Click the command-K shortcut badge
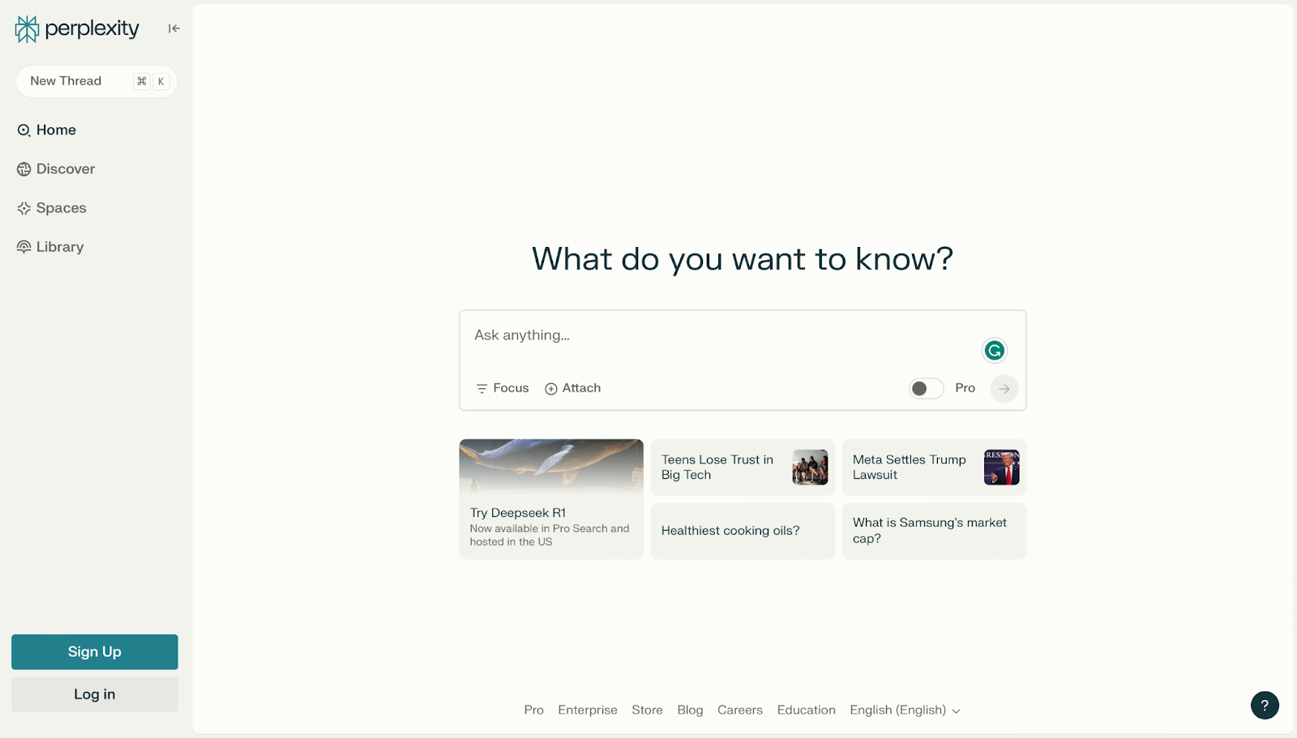 [x=152, y=81]
